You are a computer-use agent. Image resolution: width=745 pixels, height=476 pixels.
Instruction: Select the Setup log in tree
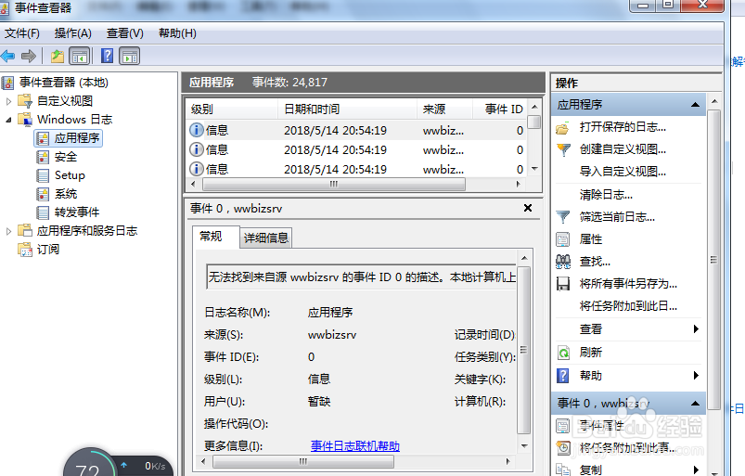point(70,175)
